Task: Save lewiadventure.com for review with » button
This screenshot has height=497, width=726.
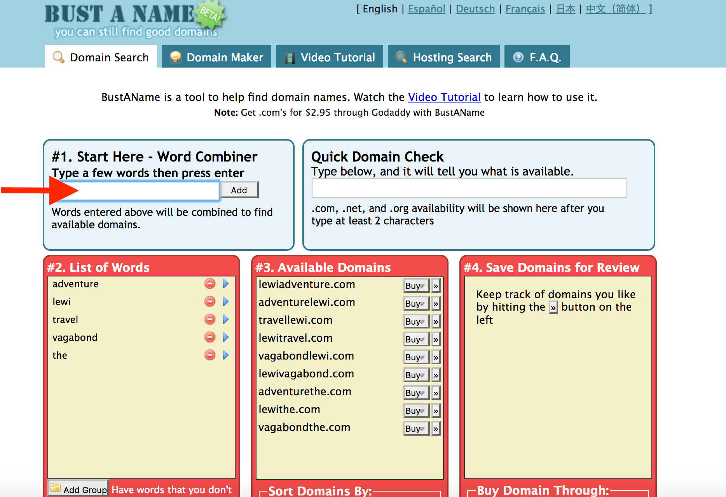Action: pyautogui.click(x=436, y=286)
